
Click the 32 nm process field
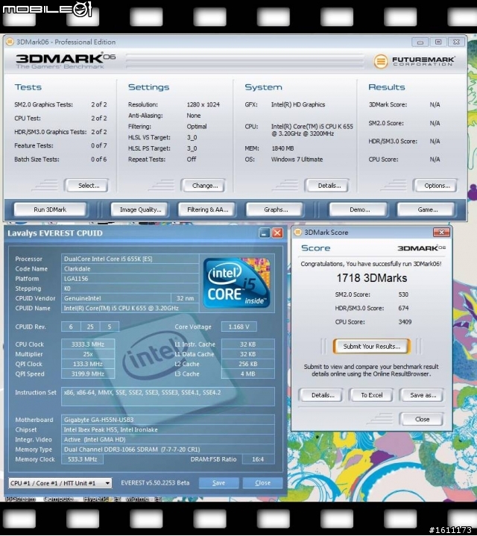click(x=185, y=298)
